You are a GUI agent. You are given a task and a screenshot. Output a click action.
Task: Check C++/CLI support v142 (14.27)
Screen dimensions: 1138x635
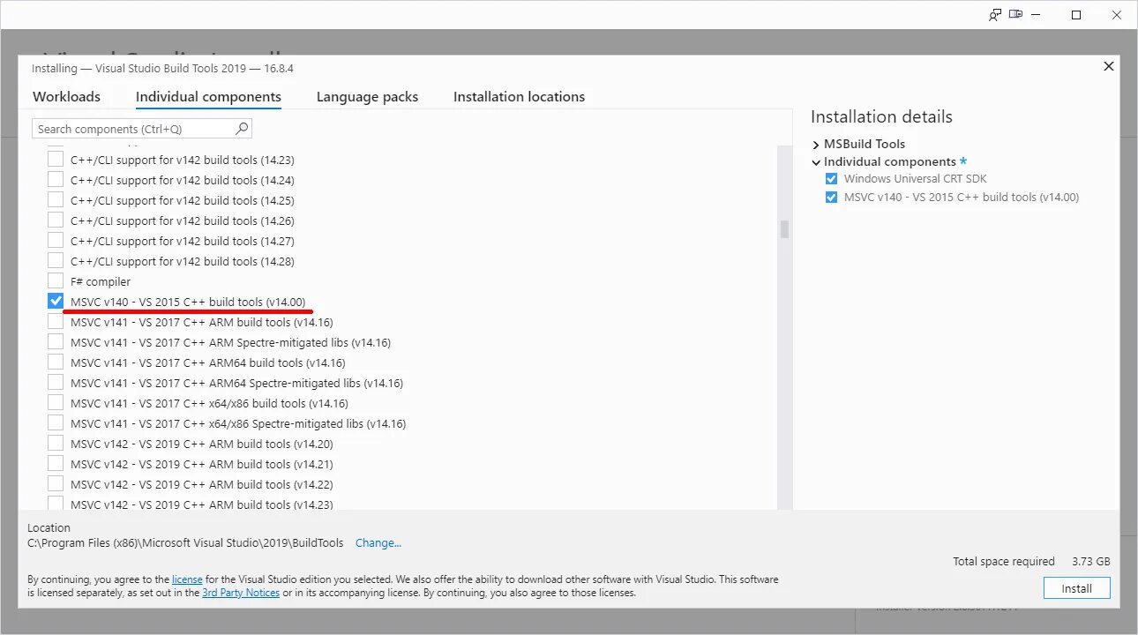[56, 241]
